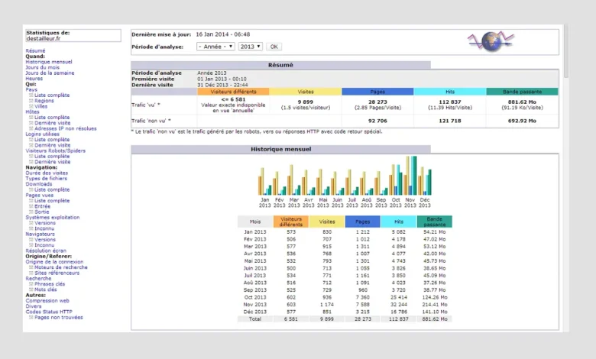Click the icon next to Phrases clés
The width and height of the screenshot is (596, 359).
31,284
